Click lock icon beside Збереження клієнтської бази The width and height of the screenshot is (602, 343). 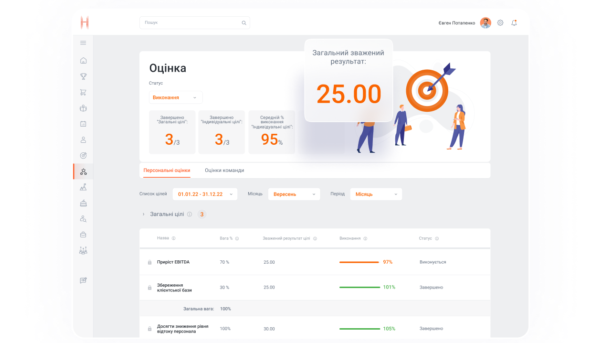pyautogui.click(x=149, y=288)
